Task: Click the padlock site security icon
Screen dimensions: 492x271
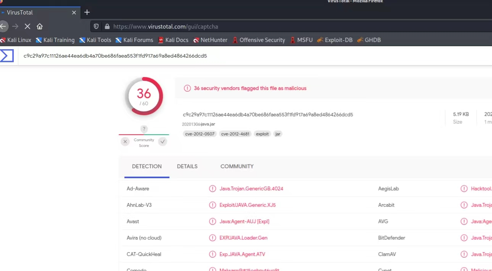Action: [x=107, y=27]
